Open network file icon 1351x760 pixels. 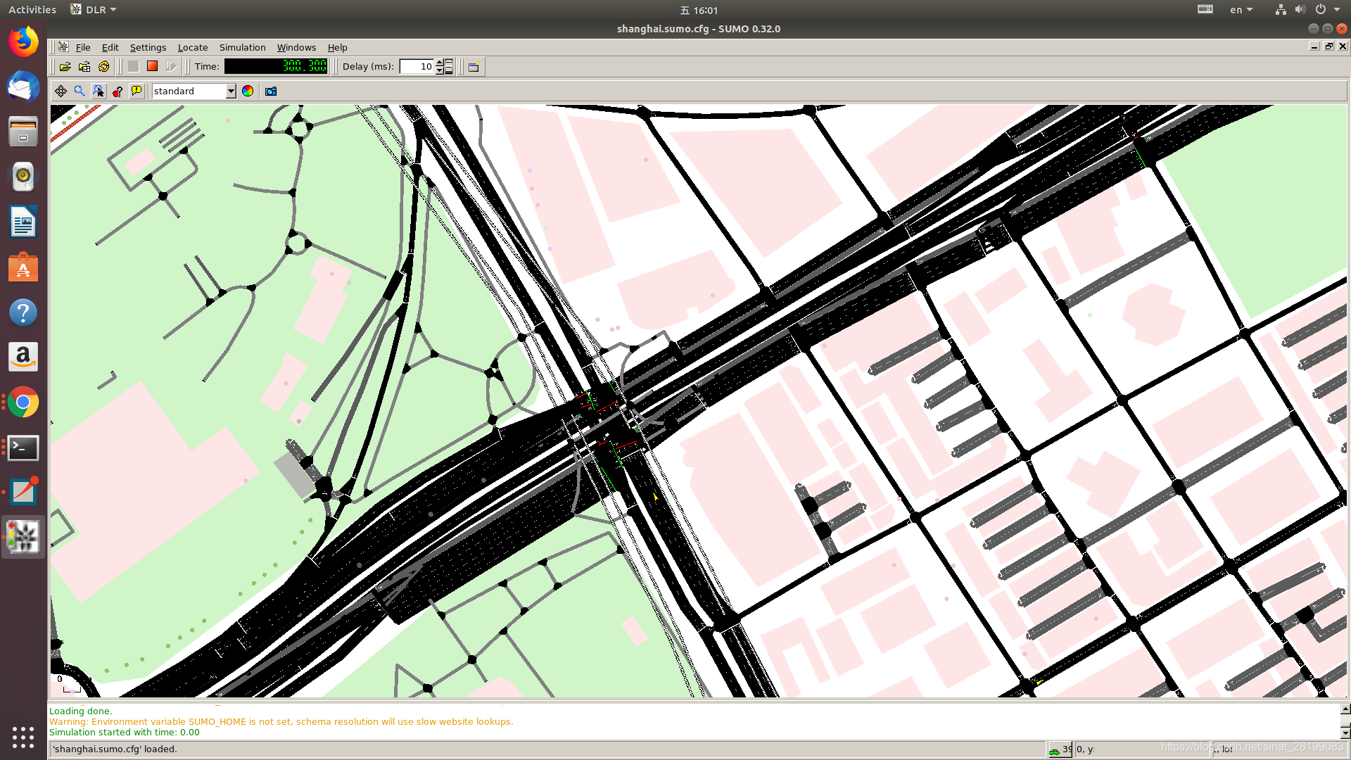point(84,67)
